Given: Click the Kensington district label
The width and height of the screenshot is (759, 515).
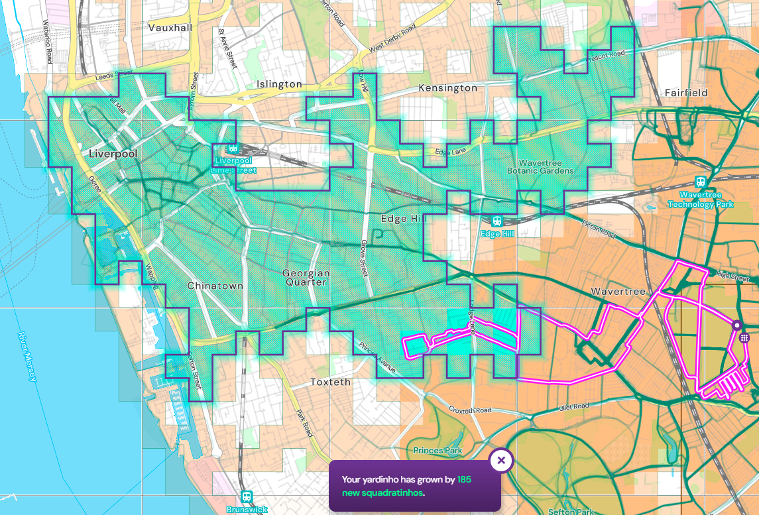Looking at the screenshot, I should click(447, 87).
